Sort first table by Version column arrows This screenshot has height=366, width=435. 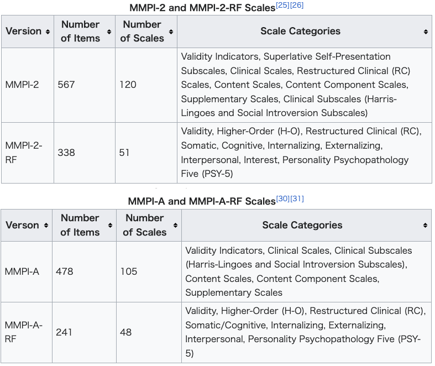click(48, 32)
